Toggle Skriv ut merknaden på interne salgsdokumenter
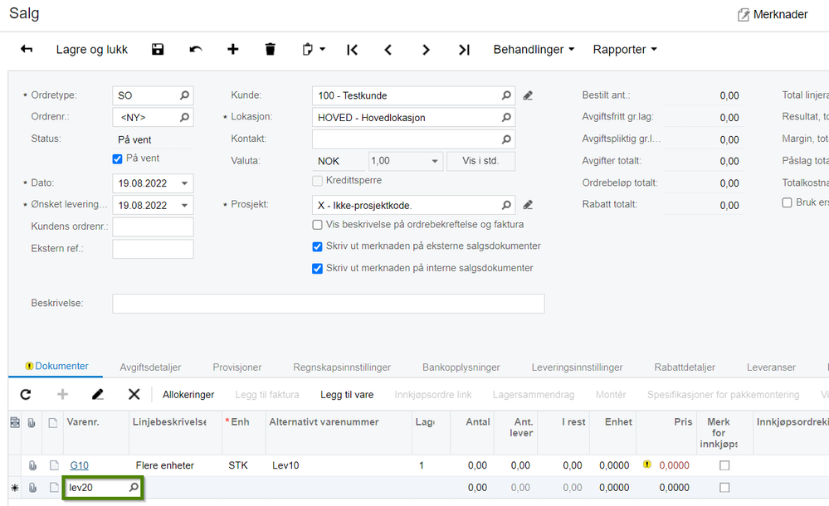The image size is (829, 506). (317, 269)
